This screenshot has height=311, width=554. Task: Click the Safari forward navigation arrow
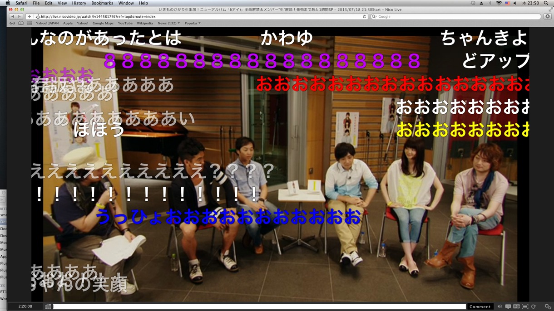[x=19, y=17]
